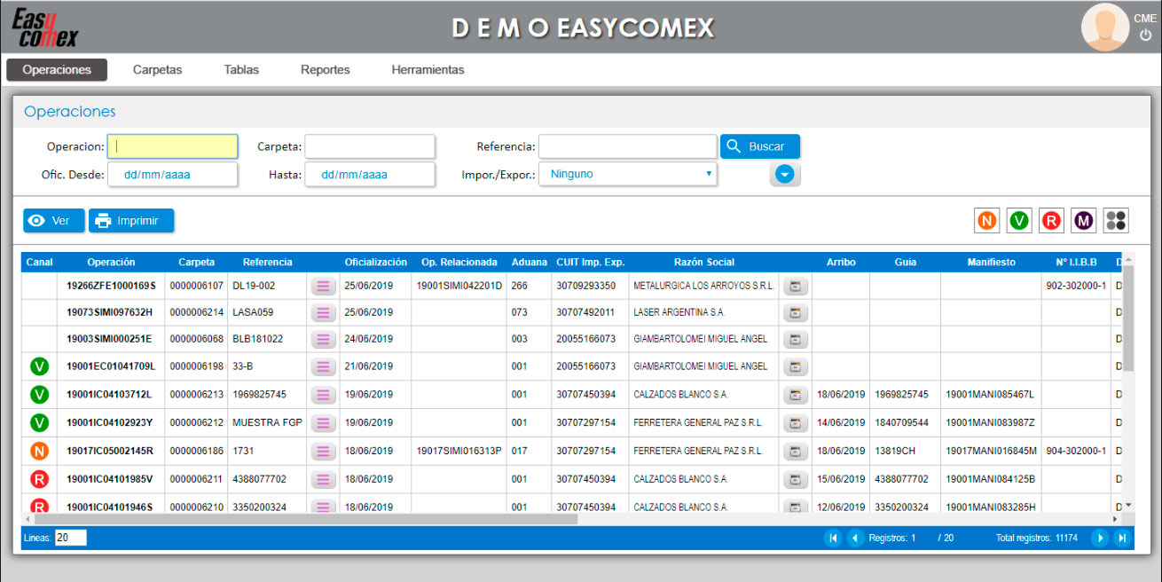
Task: Click related operation 19001SIMI042201D
Action: pos(459,286)
